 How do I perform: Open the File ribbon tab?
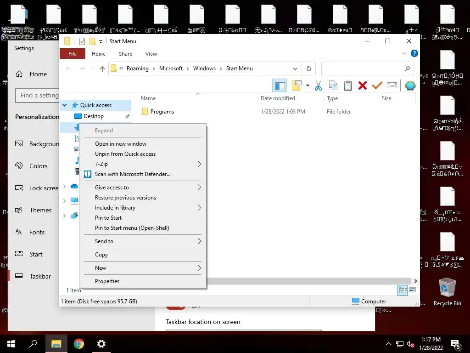click(73, 54)
